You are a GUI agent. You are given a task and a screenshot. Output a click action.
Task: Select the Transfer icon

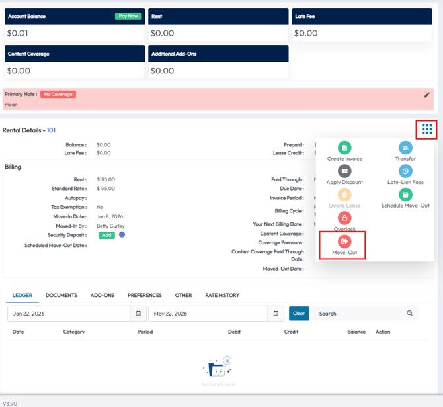tap(405, 148)
